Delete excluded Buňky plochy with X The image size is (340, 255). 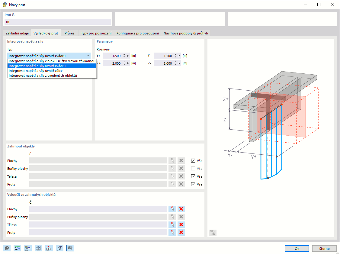click(x=181, y=217)
